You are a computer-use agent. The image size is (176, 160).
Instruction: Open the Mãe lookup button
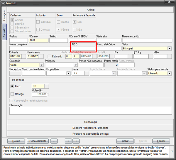(169, 56)
